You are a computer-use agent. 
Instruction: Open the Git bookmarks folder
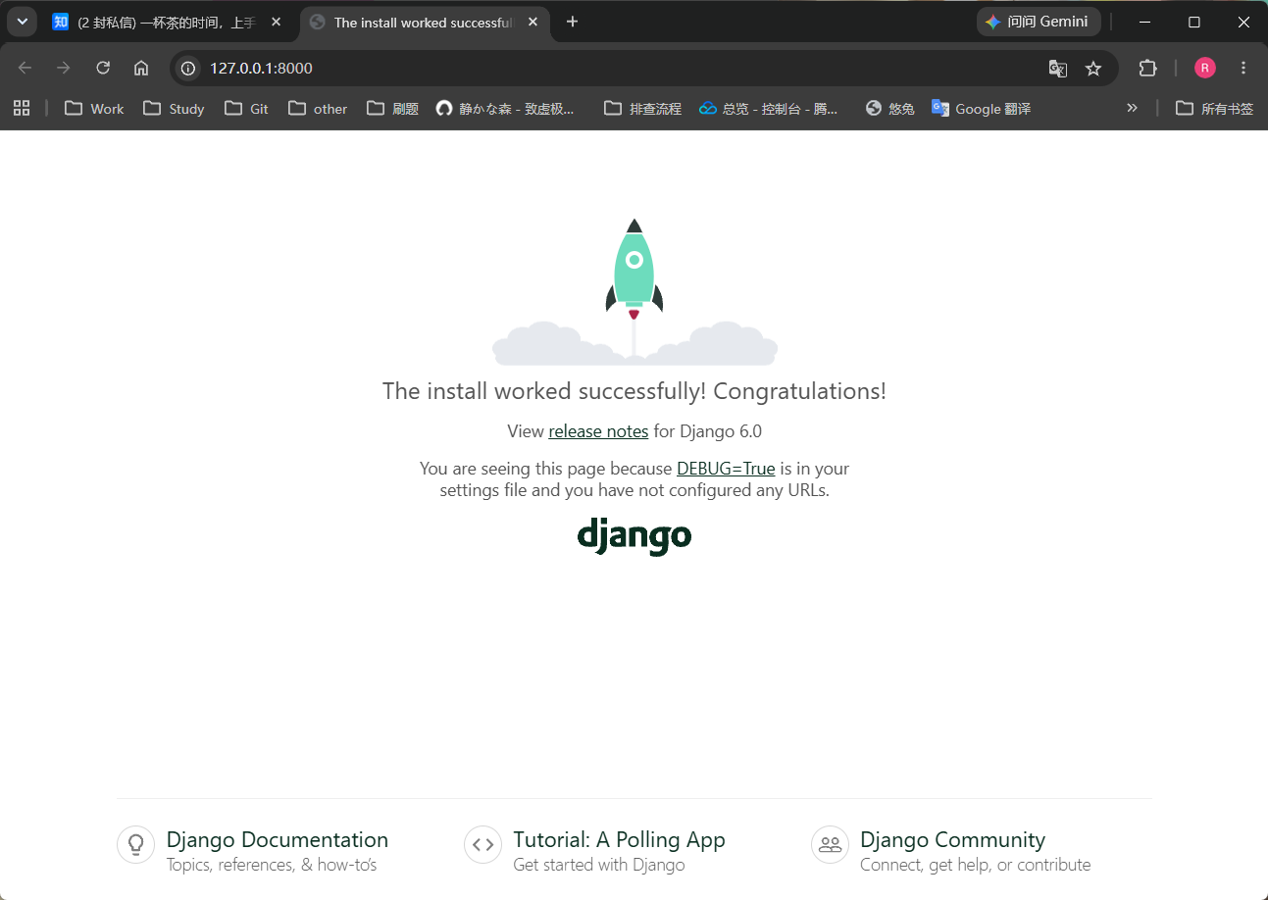pyautogui.click(x=246, y=108)
